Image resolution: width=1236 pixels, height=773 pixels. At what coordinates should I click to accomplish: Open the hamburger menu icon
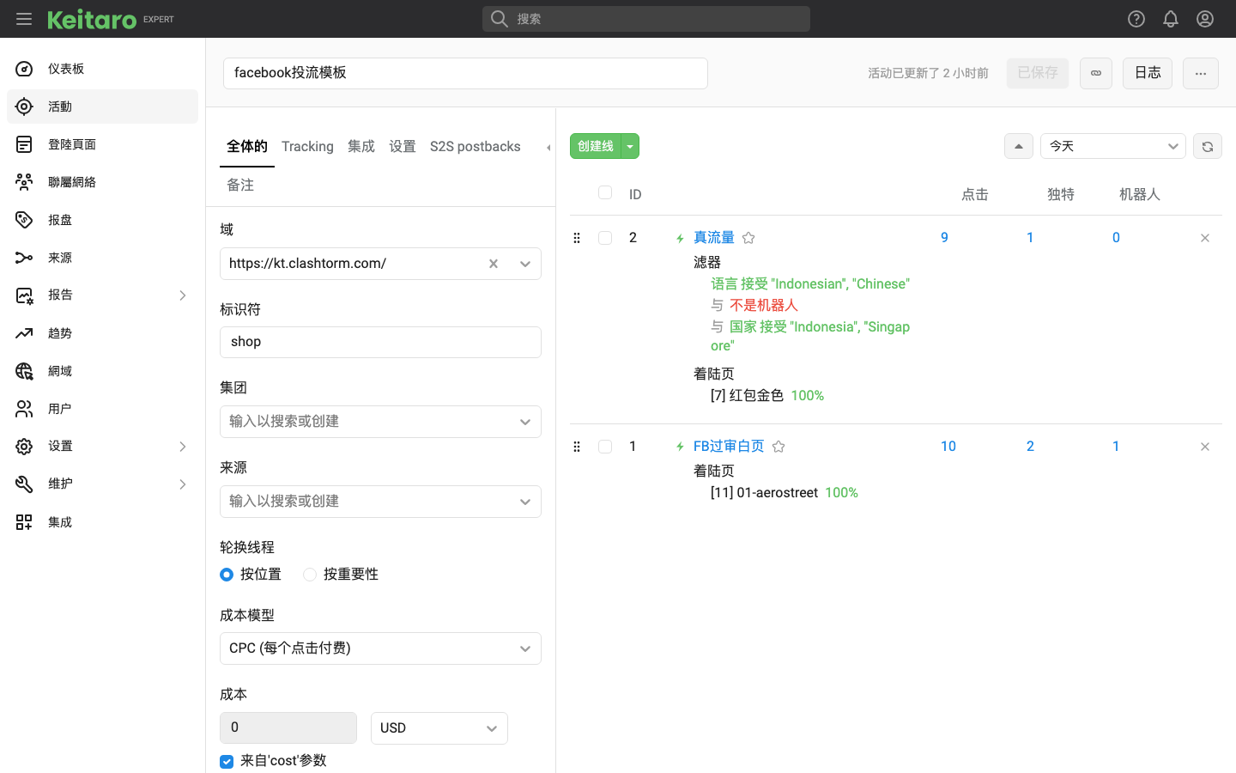pos(24,19)
